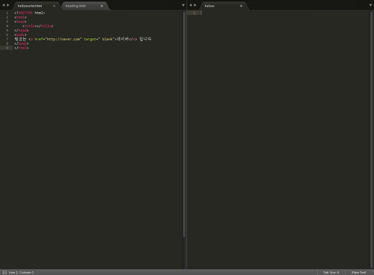Select the helow tab in right pane

209,6
